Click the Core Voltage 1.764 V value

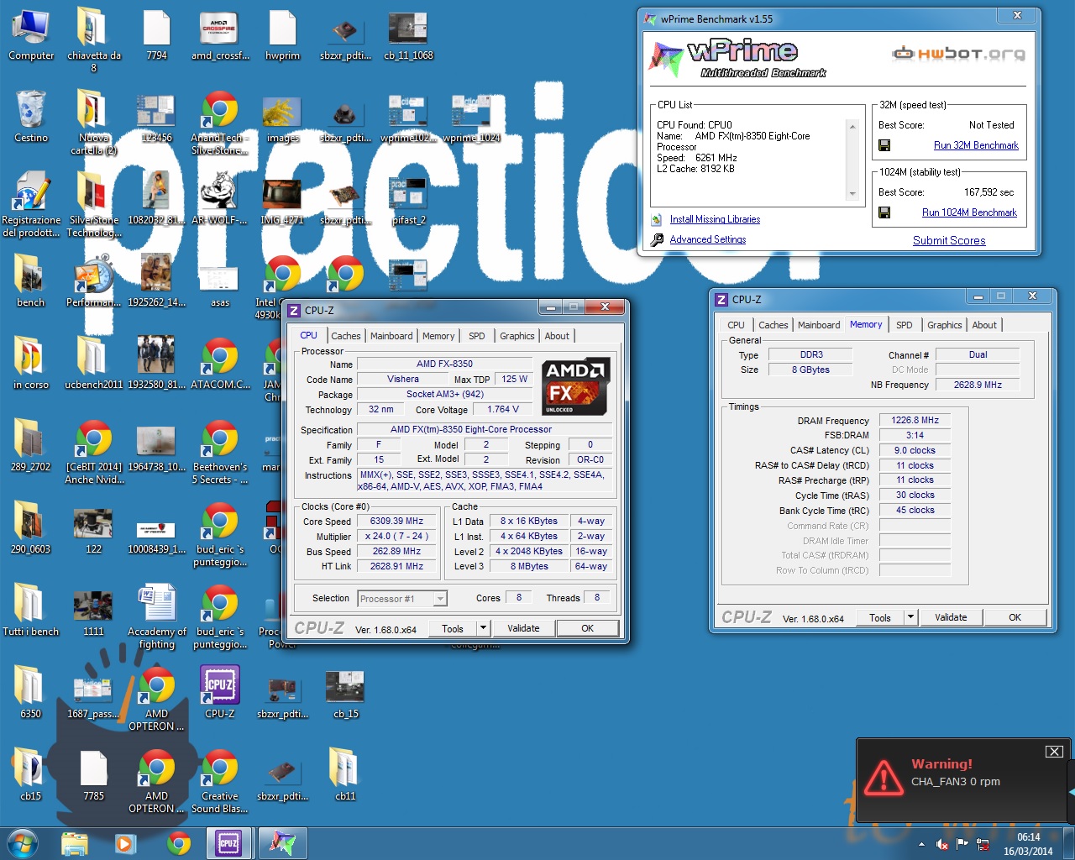[503, 410]
